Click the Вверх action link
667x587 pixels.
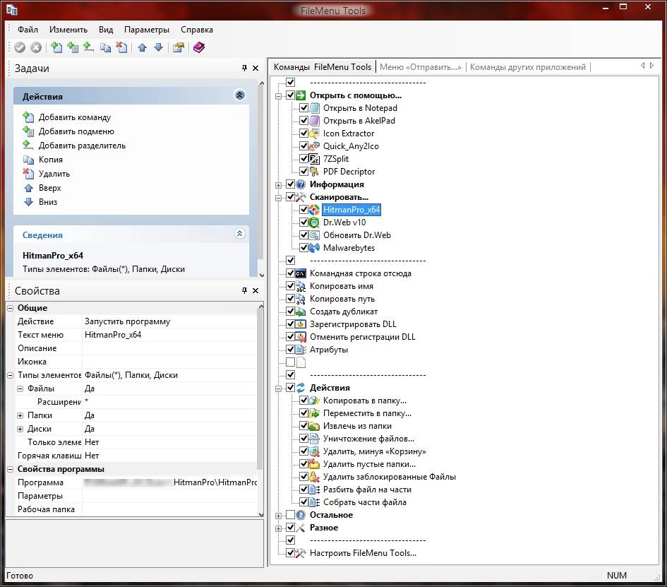coord(49,187)
